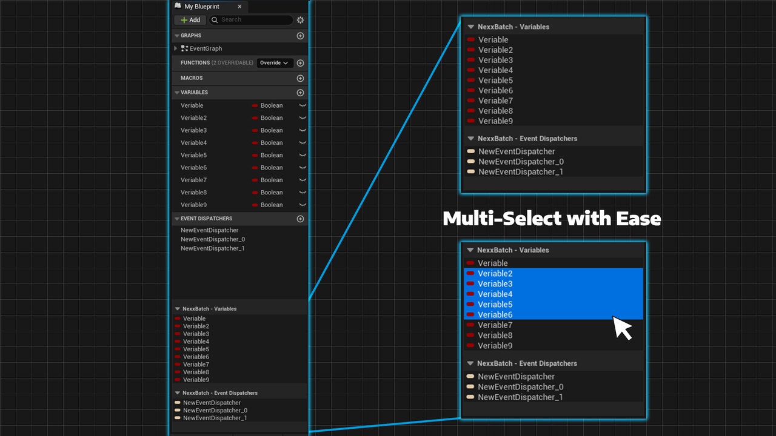Close the My Blueprint tab
The image size is (776, 436).
[x=239, y=7]
